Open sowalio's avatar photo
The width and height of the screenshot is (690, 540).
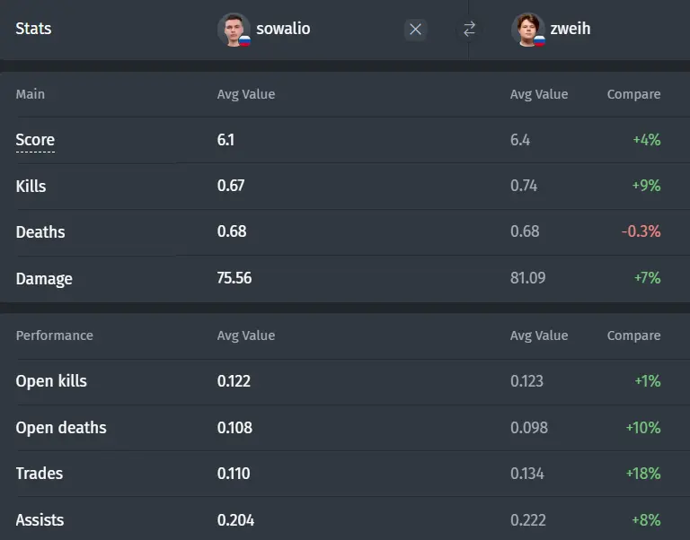[x=234, y=30]
